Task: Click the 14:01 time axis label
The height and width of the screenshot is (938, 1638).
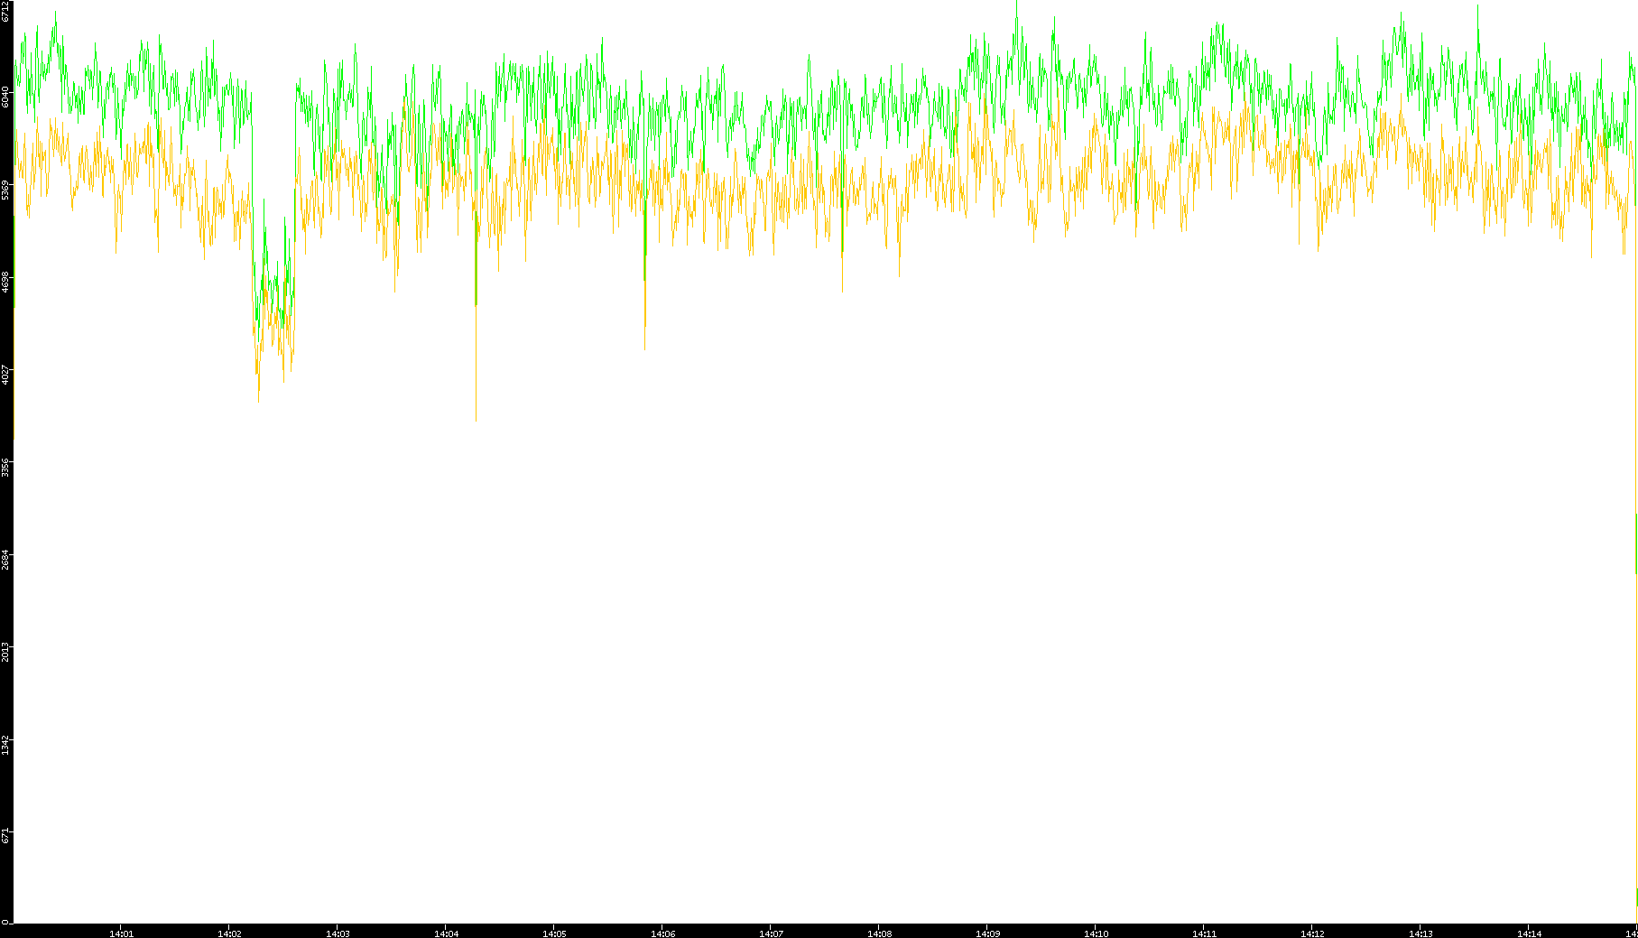Action: tap(121, 933)
